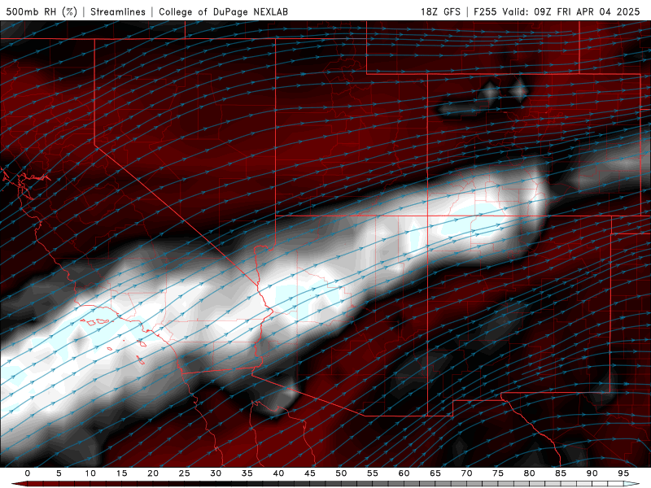Click the "500mb RH (%)" title text

pyautogui.click(x=42, y=11)
